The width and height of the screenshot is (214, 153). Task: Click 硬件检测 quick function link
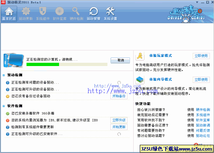click(x=203, y=110)
